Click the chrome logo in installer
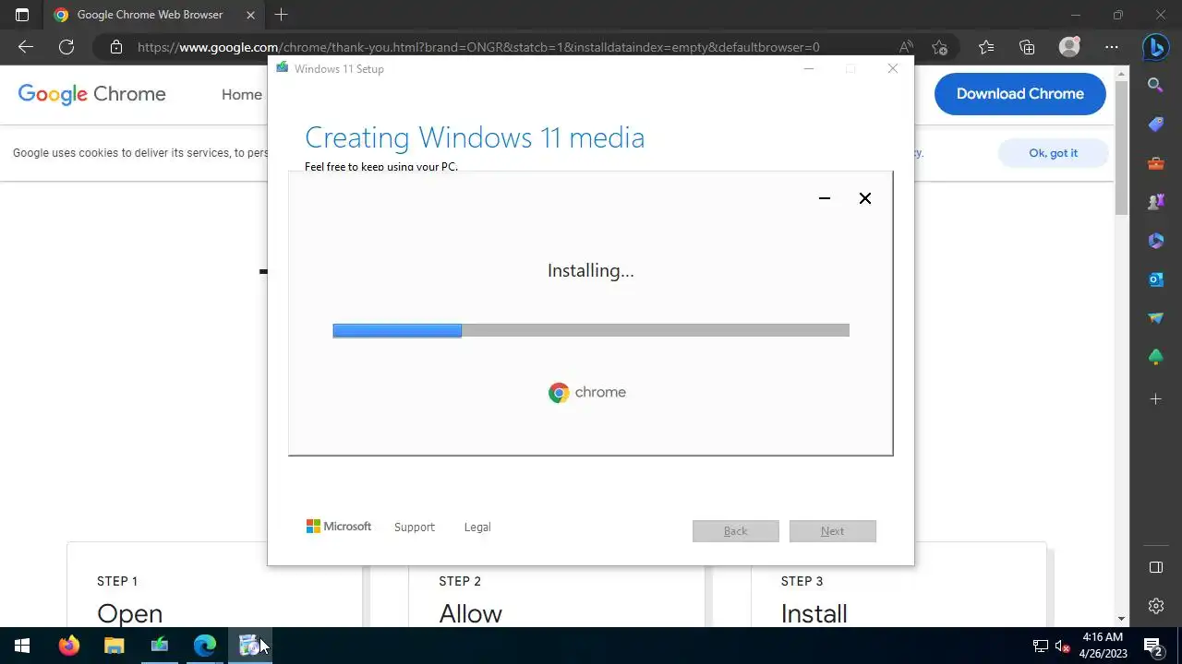This screenshot has width=1182, height=664. click(x=587, y=393)
